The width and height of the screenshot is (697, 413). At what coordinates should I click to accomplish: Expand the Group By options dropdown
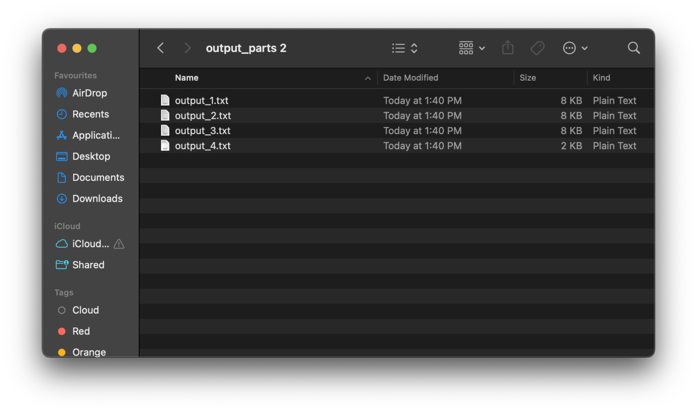pyautogui.click(x=472, y=48)
